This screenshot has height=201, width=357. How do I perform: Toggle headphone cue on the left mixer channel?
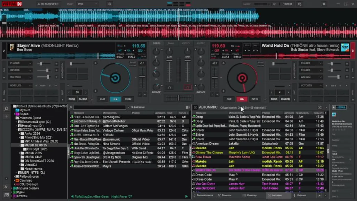[x=169, y=87]
